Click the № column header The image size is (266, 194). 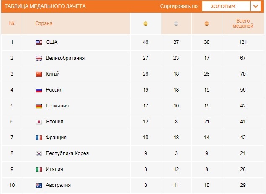coord(12,23)
